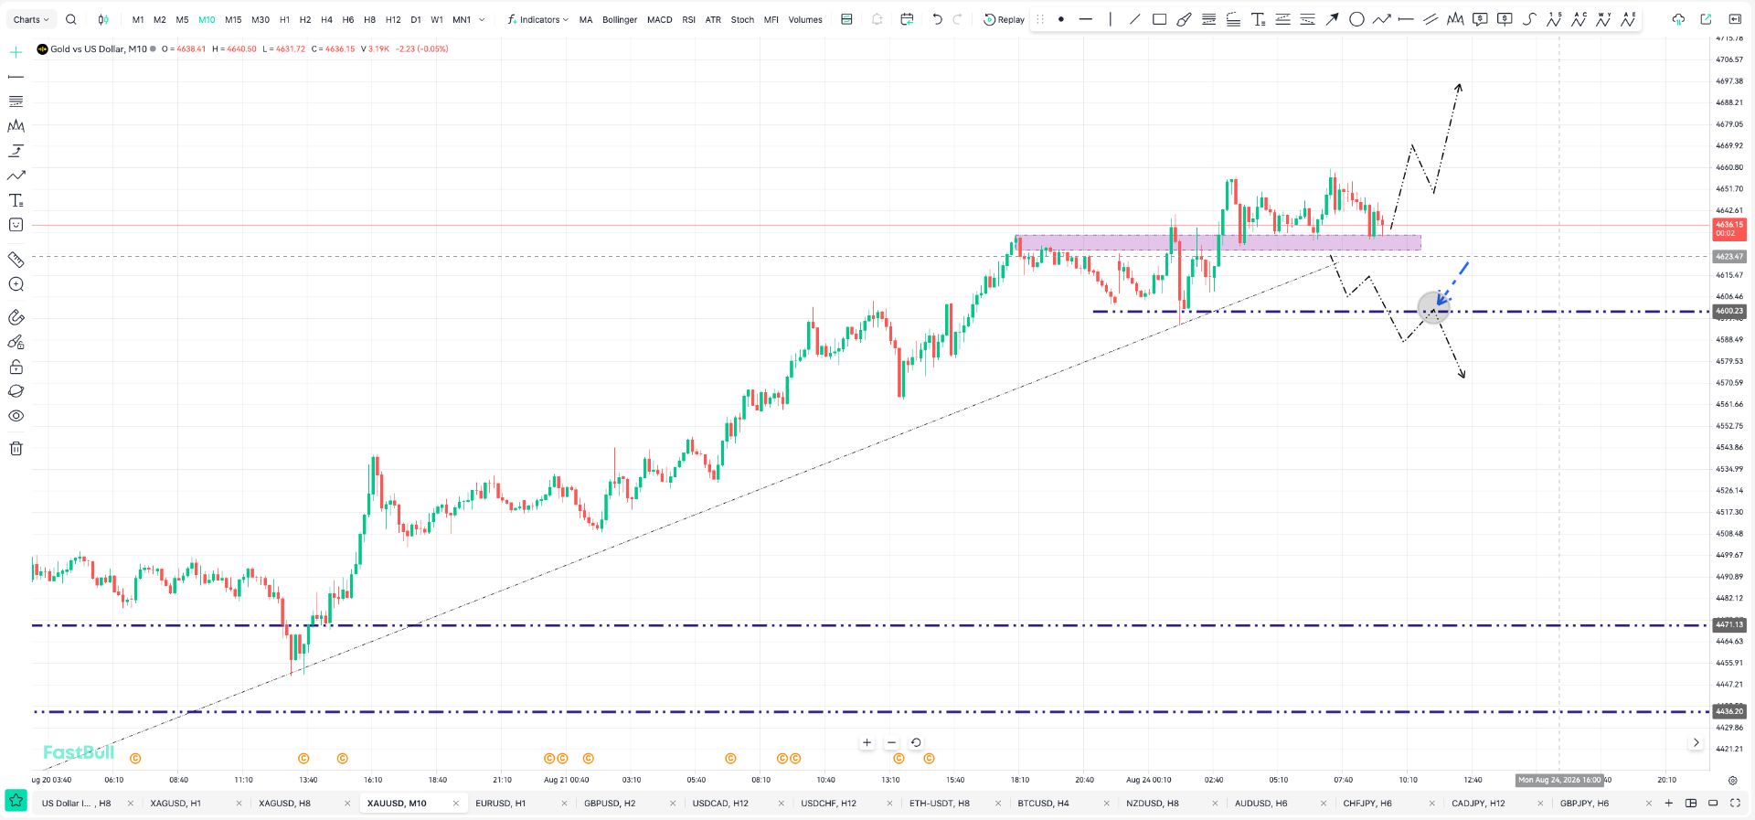Image resolution: width=1755 pixels, height=820 pixels.
Task: Select the purple rectangle zone drawing
Action: coord(1218,242)
